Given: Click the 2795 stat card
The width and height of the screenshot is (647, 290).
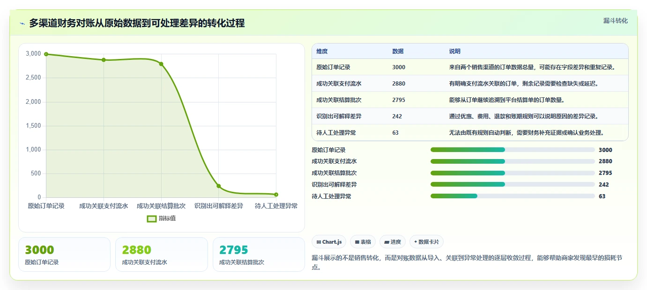Looking at the screenshot, I should [259, 254].
